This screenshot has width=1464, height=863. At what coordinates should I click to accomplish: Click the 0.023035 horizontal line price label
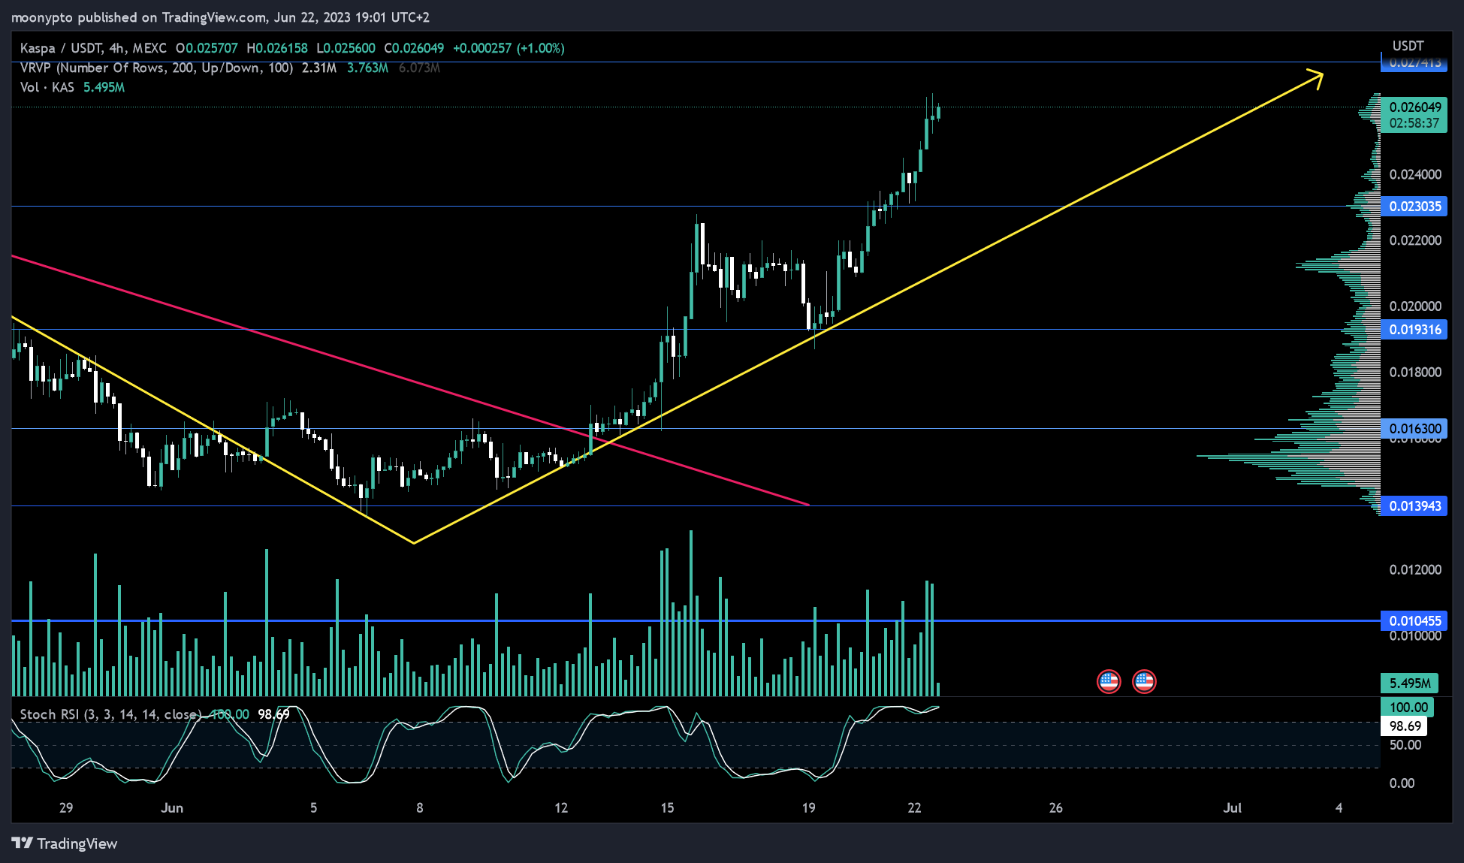tap(1414, 206)
